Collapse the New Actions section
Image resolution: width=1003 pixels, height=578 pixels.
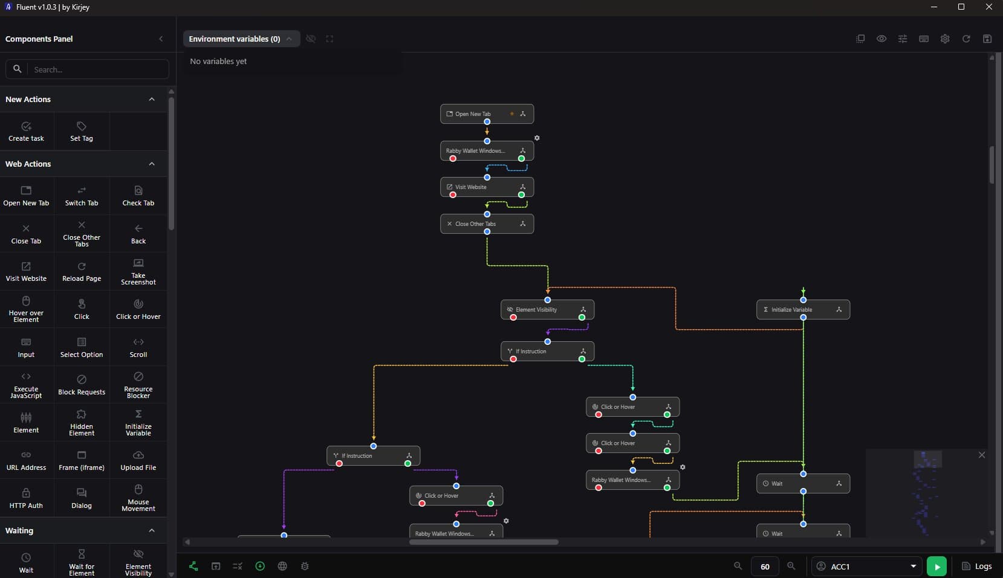point(152,99)
